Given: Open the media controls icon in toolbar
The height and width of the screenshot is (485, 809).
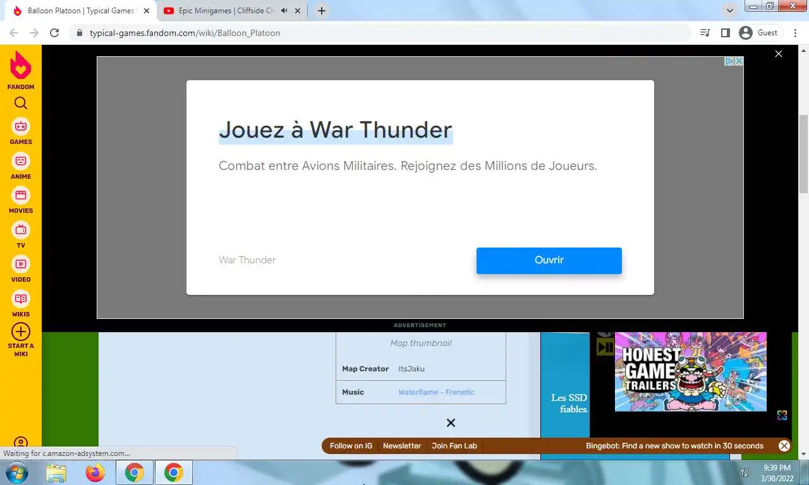Looking at the screenshot, I should 705,33.
